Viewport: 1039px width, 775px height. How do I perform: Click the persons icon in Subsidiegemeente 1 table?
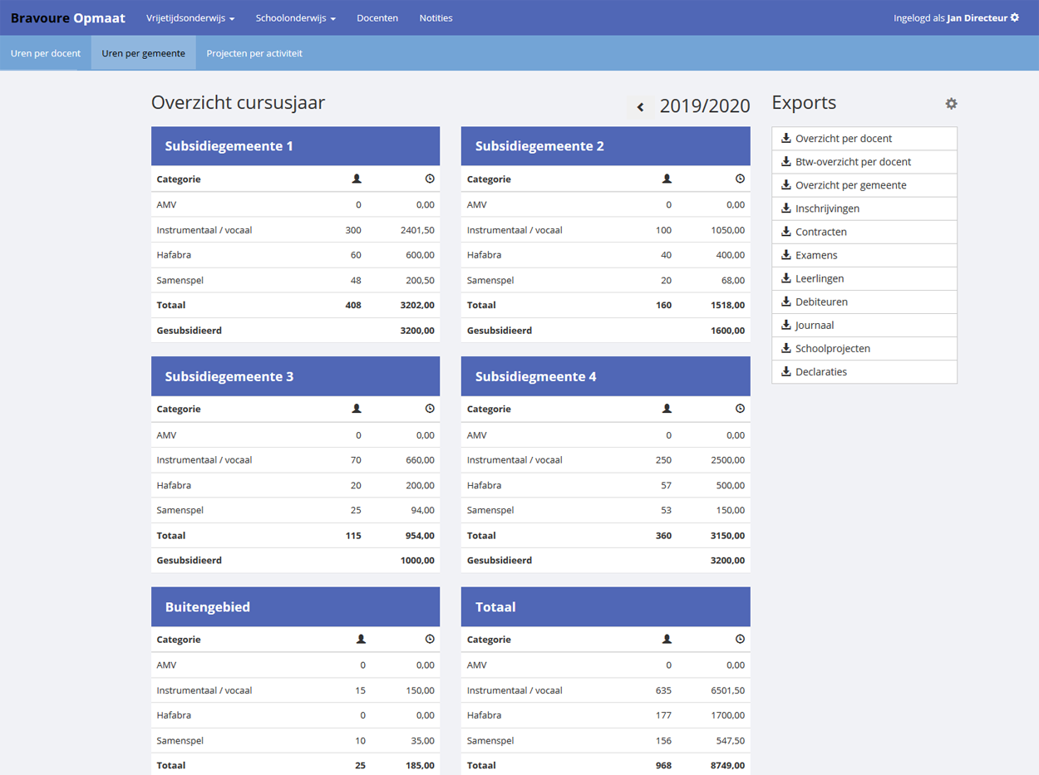[x=357, y=179]
